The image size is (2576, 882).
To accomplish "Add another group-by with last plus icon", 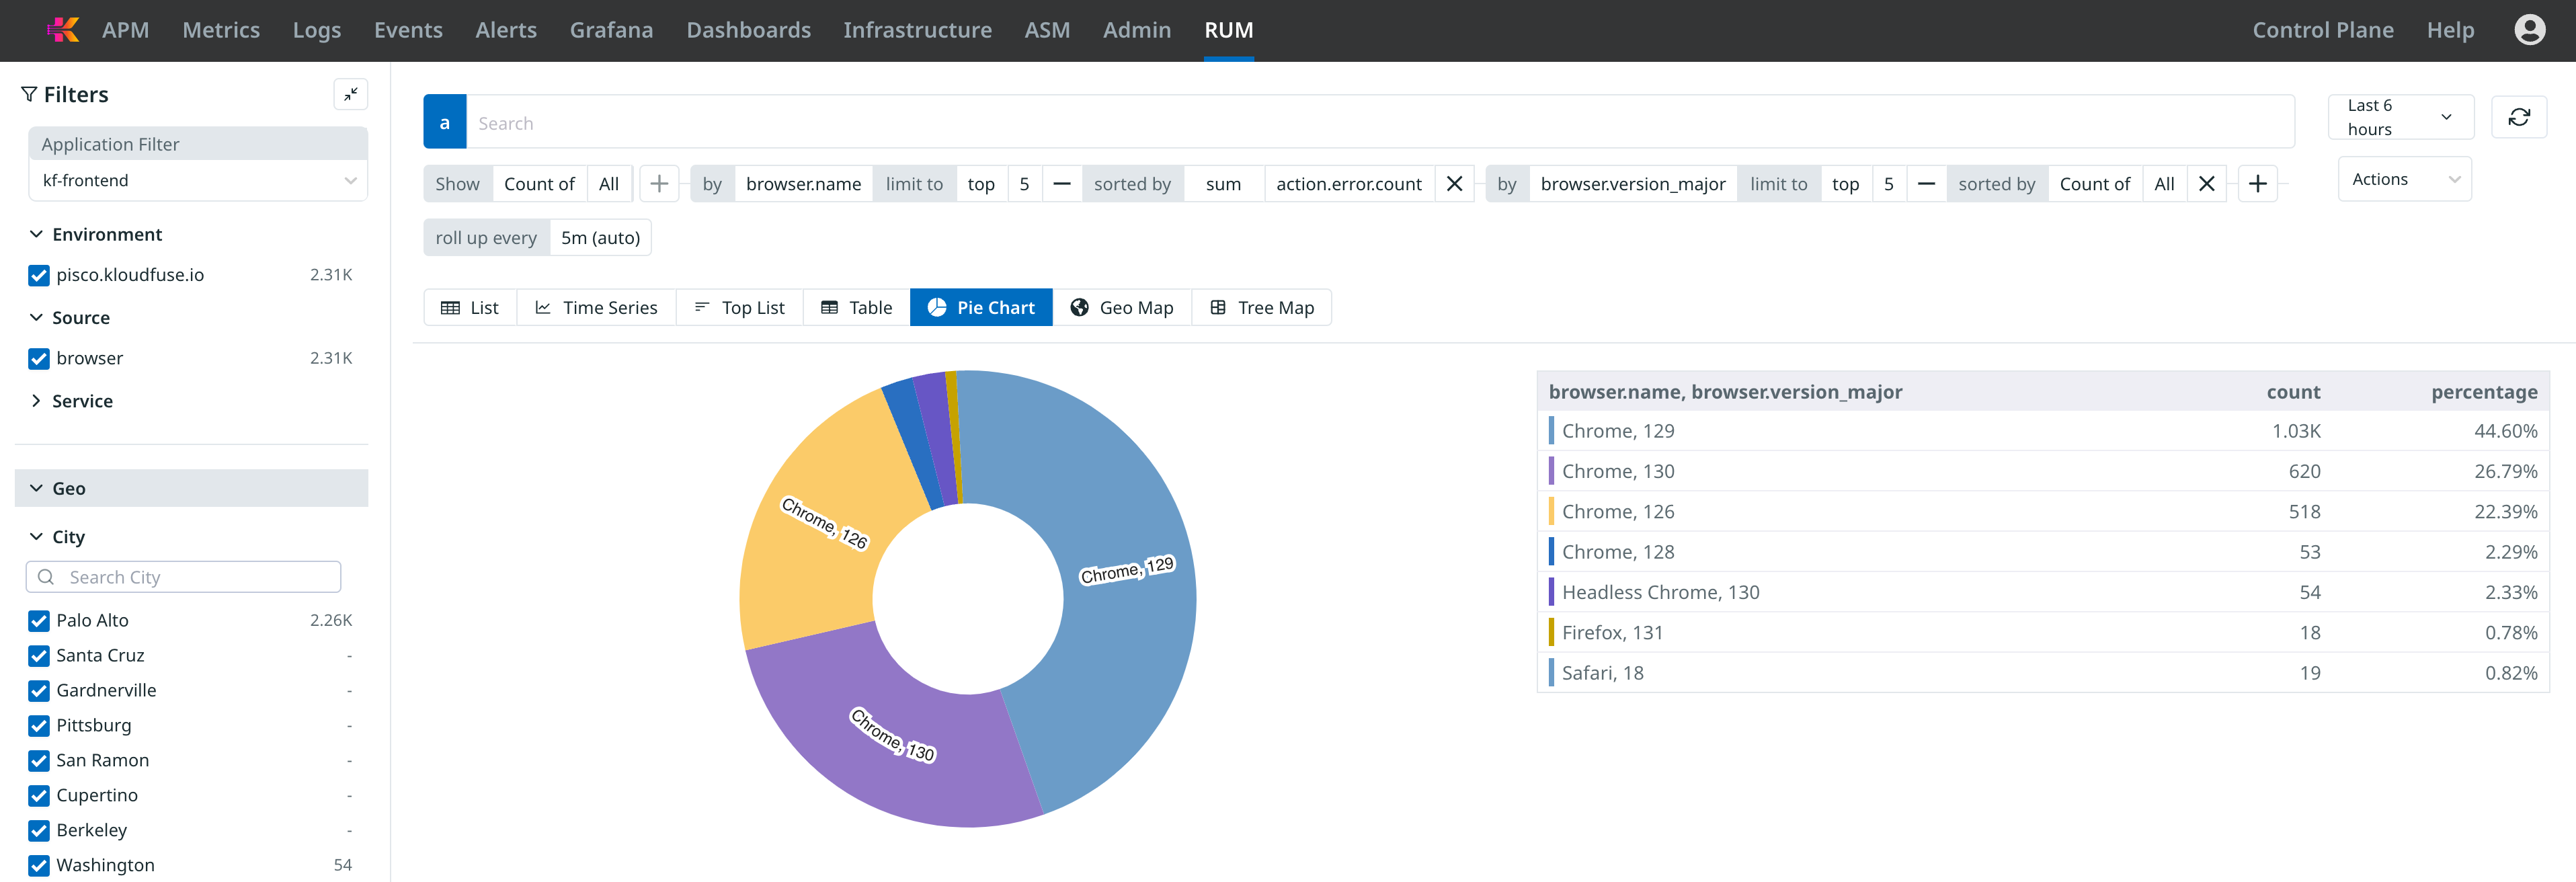I will click(x=2257, y=184).
